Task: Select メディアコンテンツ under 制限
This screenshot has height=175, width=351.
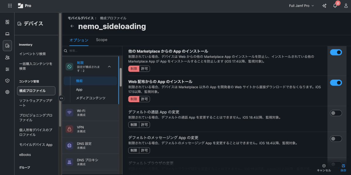Action: tap(90, 98)
